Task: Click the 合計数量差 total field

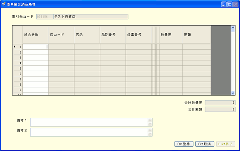Action: 220,103
